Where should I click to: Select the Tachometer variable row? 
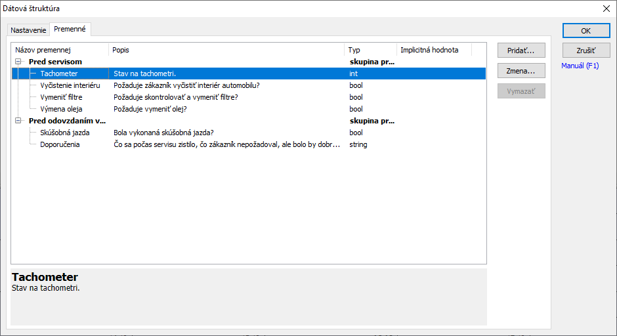click(59, 73)
